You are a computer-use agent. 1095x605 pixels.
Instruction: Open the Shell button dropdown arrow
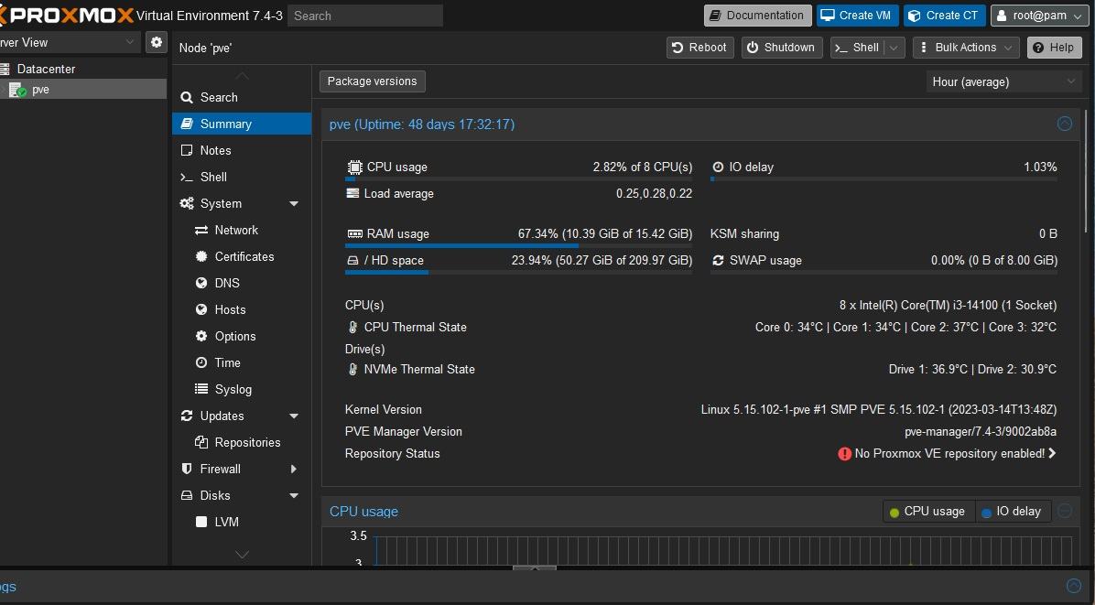[894, 48]
